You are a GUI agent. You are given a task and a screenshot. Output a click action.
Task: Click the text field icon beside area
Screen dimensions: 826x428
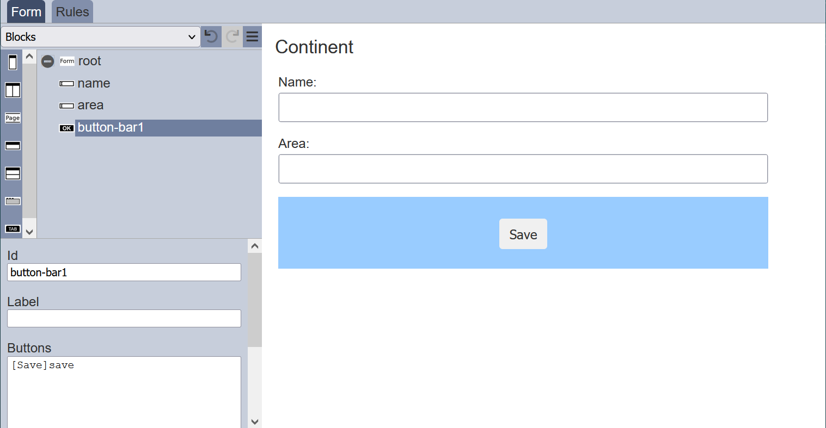66,106
